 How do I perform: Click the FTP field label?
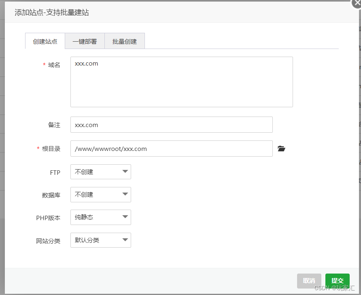click(x=55, y=172)
